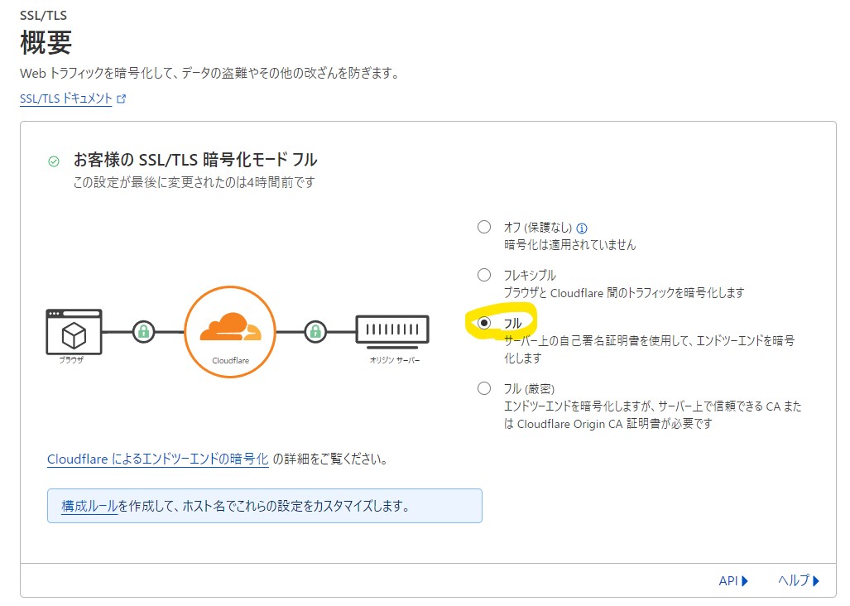The height and width of the screenshot is (606, 850).
Task: Choose the フル (厳密) radio button
Action: click(484, 388)
